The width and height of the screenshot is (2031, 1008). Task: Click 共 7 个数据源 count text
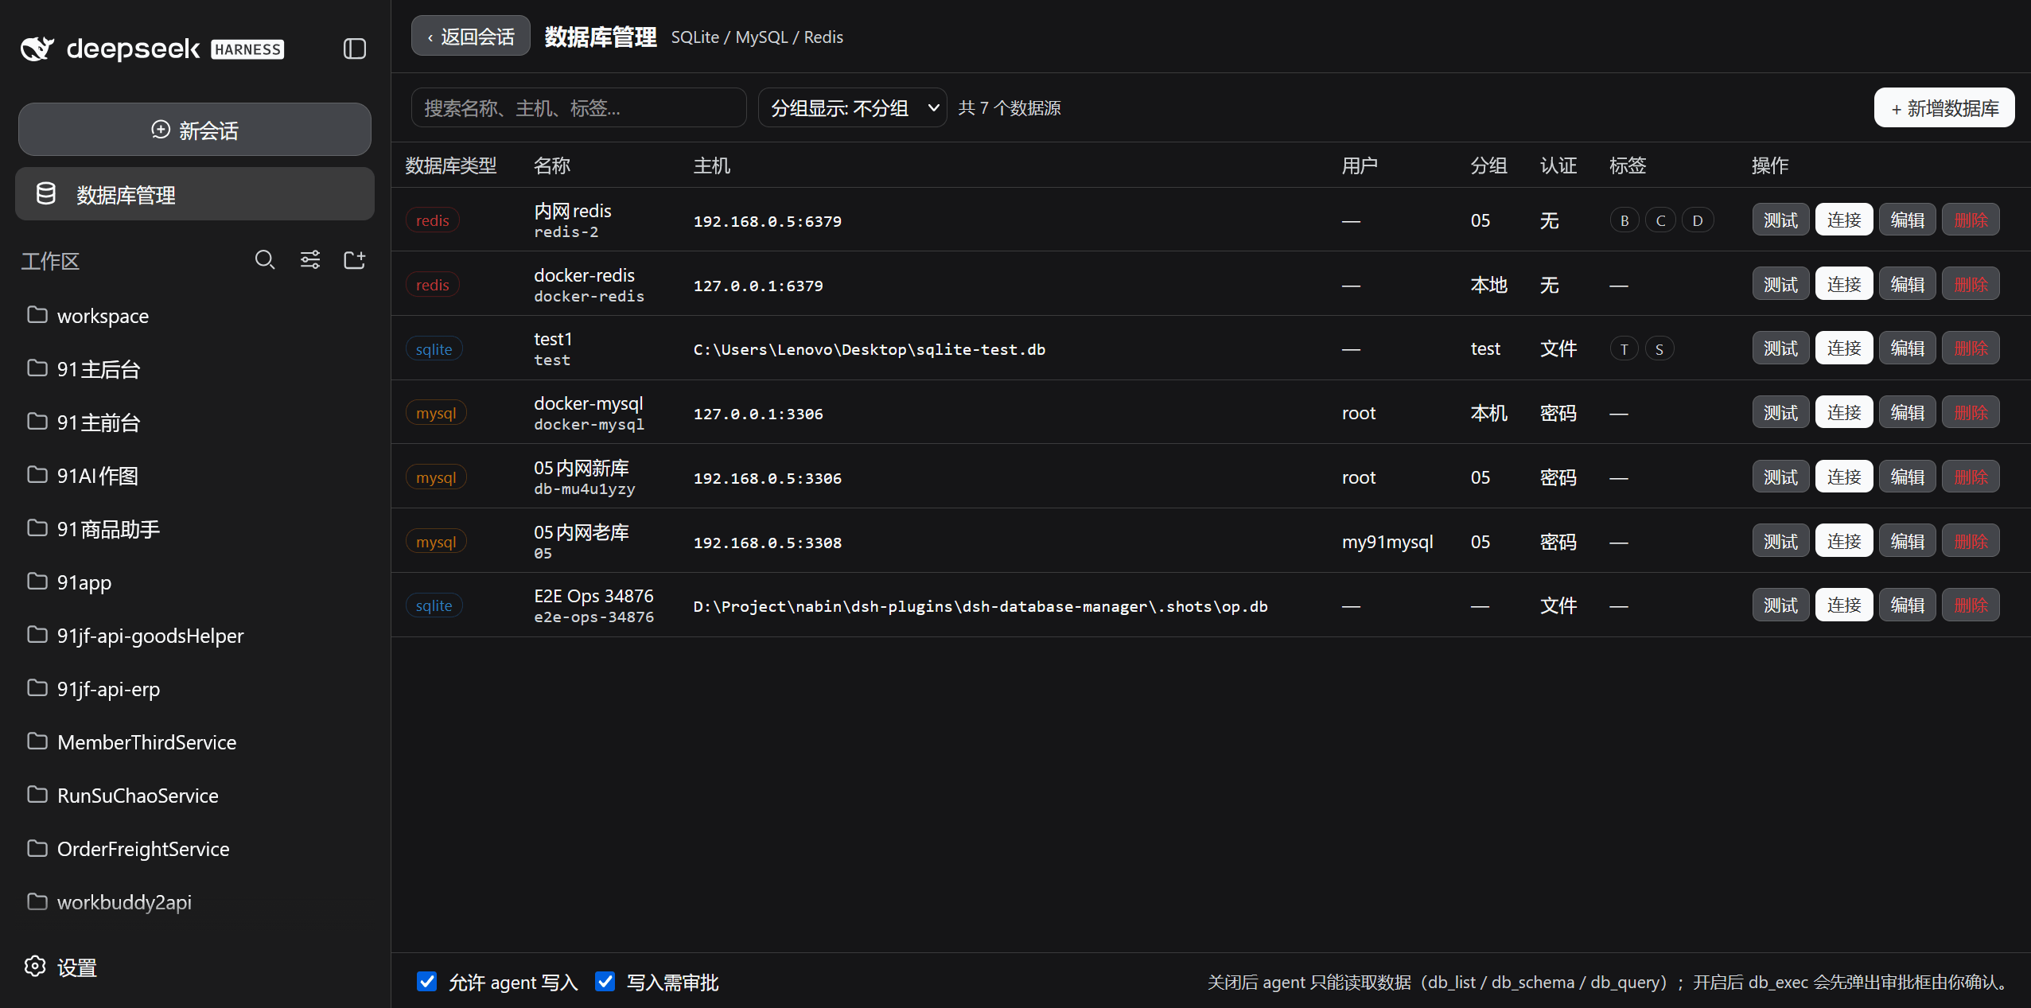pyautogui.click(x=1010, y=107)
